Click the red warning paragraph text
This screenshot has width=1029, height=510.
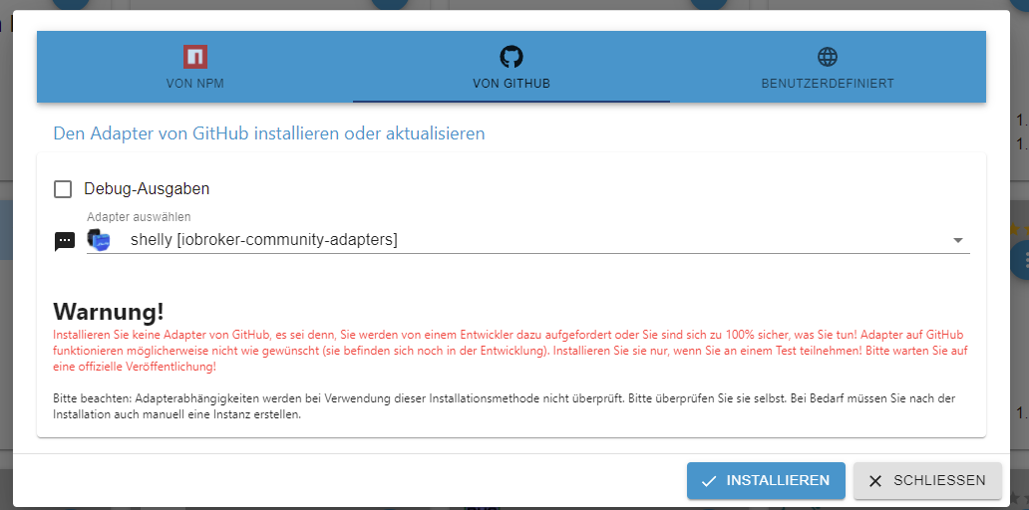click(x=511, y=351)
